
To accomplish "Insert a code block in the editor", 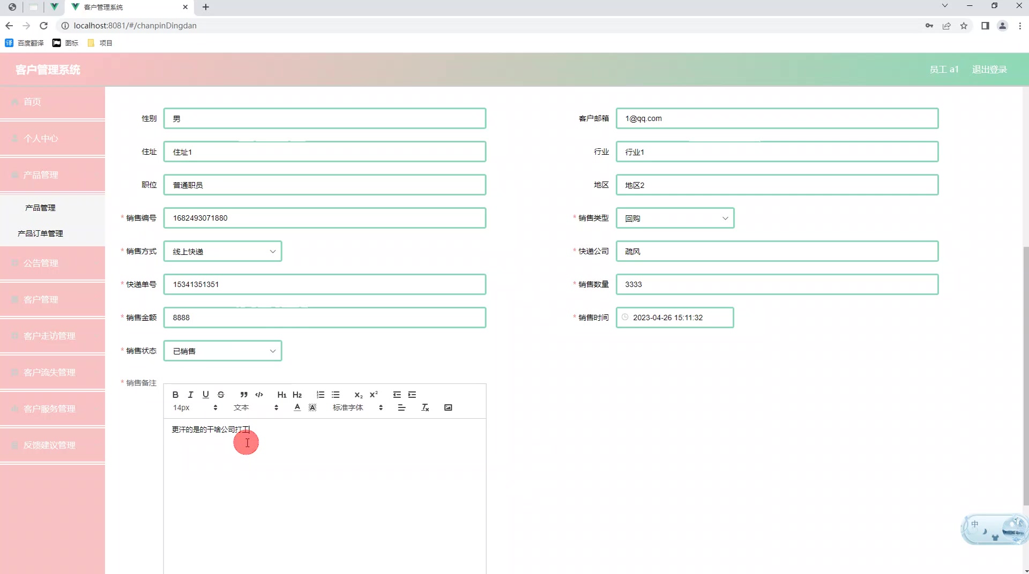I will point(259,395).
